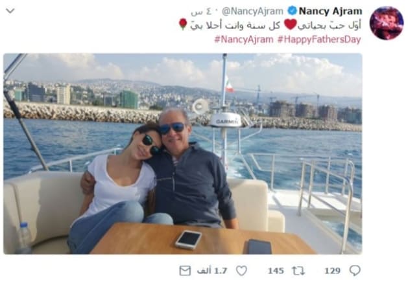Open the #HappyFathersDay hashtag
Image resolution: width=408 pixels, height=283 pixels.
click(x=319, y=40)
